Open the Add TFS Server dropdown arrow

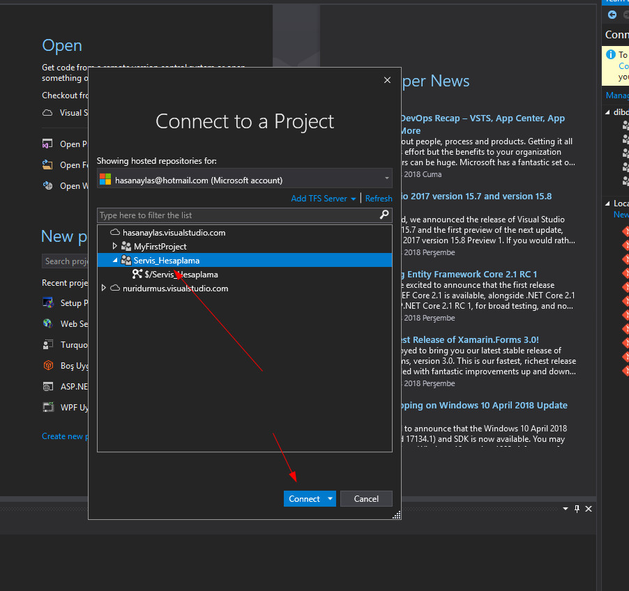click(353, 199)
